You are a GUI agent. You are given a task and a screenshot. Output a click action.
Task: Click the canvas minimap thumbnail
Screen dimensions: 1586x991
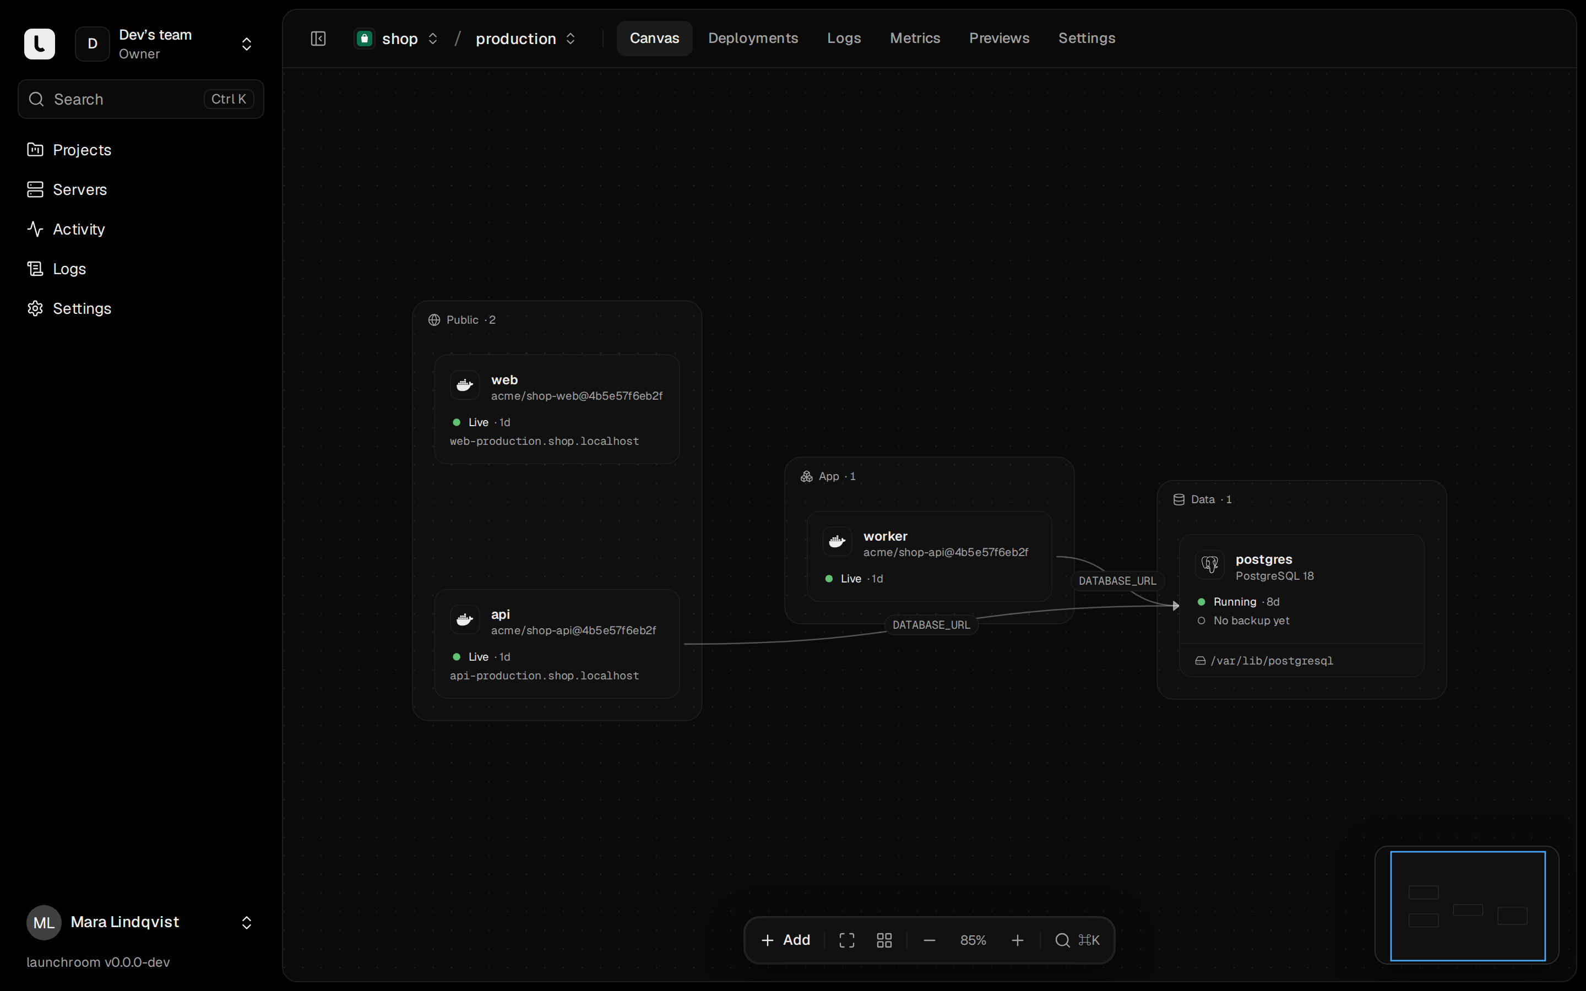point(1466,906)
